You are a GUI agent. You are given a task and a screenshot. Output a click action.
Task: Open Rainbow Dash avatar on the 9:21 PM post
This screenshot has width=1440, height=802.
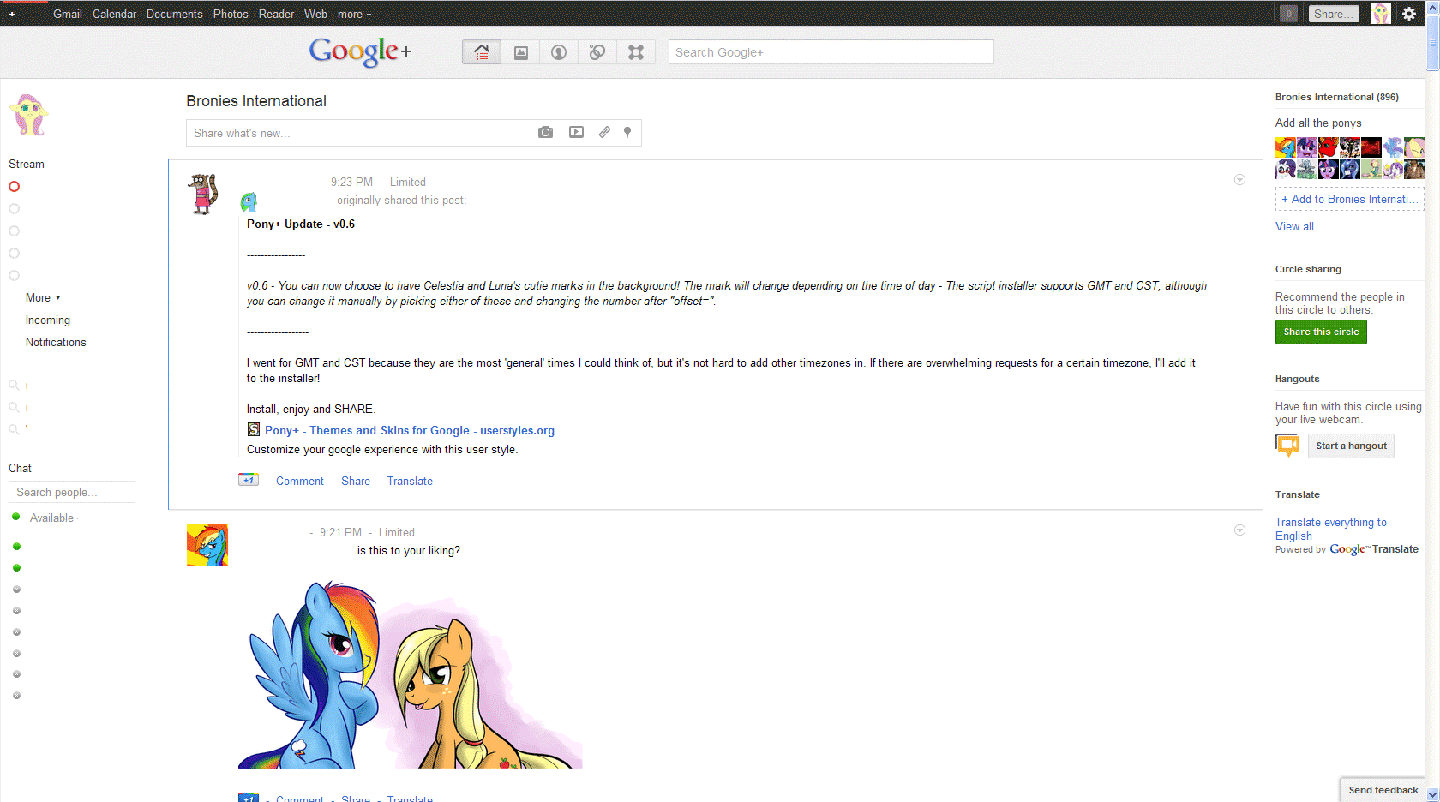[207, 545]
